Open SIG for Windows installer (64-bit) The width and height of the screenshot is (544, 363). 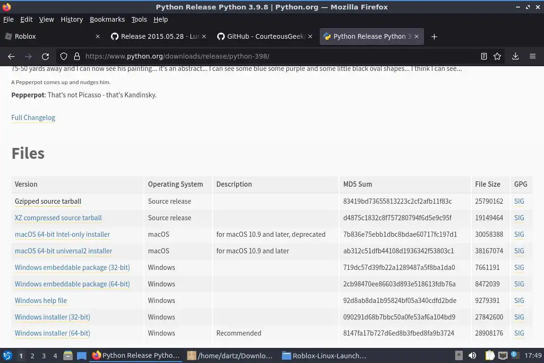click(x=519, y=333)
